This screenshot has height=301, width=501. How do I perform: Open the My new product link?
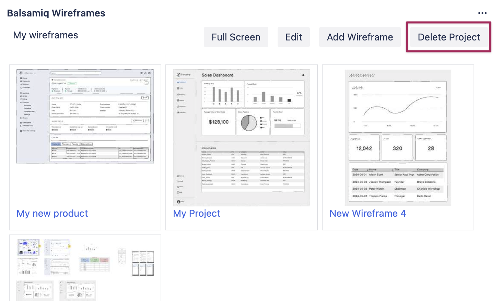(52, 213)
